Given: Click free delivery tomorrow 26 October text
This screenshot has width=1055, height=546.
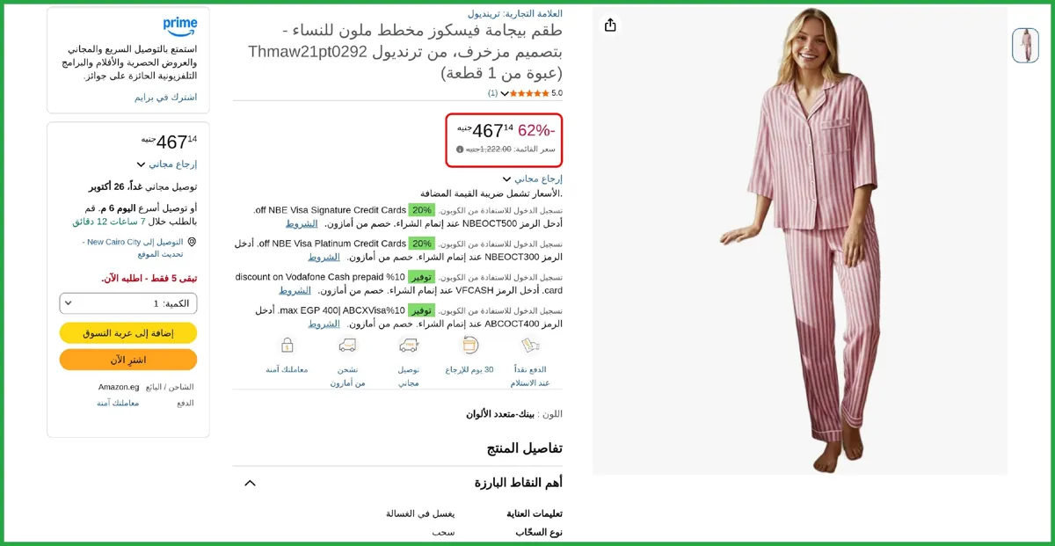Looking at the screenshot, I should [142, 186].
